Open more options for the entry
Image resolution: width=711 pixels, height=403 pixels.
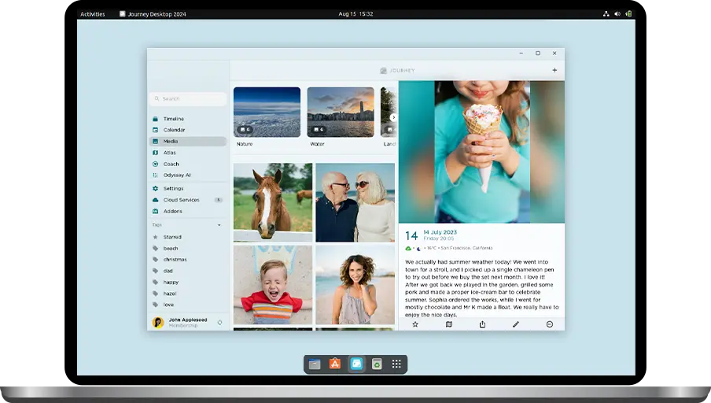[550, 324]
